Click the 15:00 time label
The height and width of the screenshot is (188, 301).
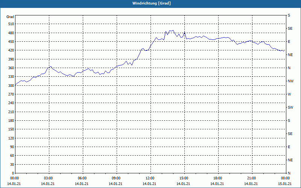(184, 178)
